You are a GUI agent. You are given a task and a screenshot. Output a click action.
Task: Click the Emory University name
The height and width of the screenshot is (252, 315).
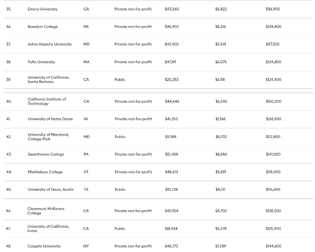coord(43,9)
